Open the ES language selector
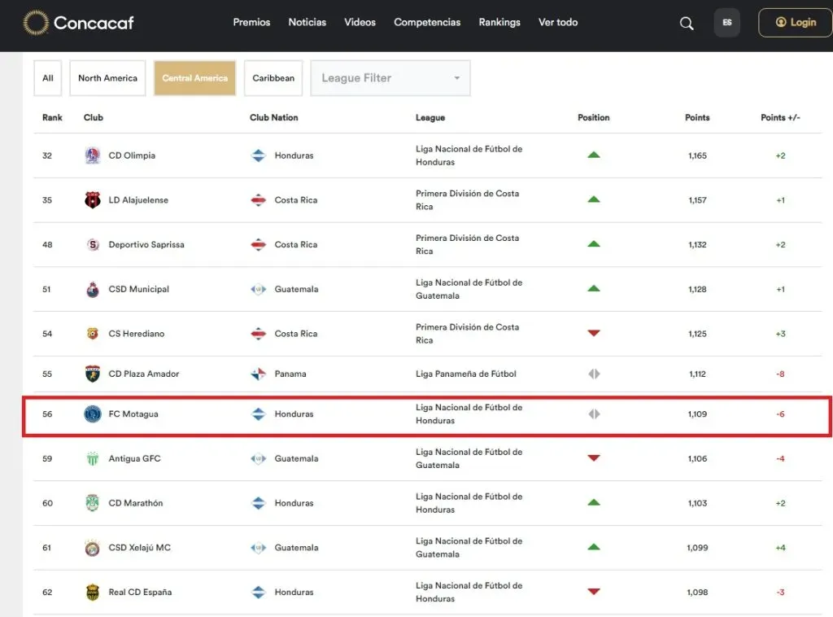Viewport: 833px width, 617px height. tap(726, 23)
